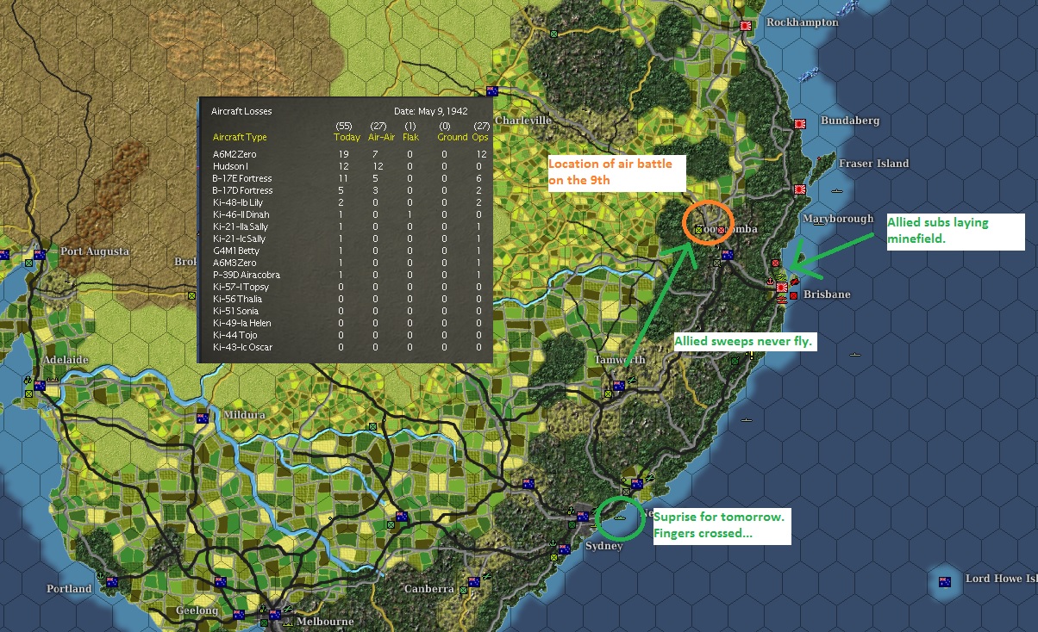Click the P-39D Airacobra row
Viewport: 1038px width, 632px height.
[x=348, y=275]
